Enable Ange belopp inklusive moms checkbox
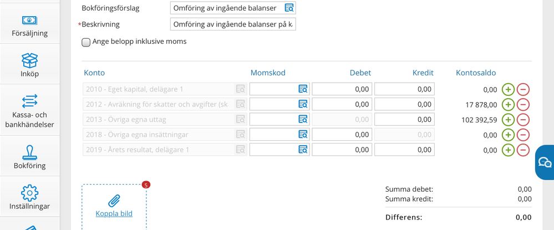 (x=86, y=42)
